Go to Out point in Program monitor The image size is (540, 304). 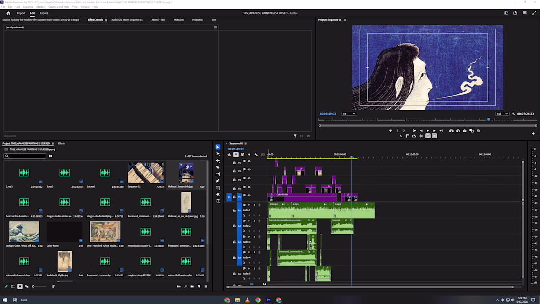click(x=441, y=131)
